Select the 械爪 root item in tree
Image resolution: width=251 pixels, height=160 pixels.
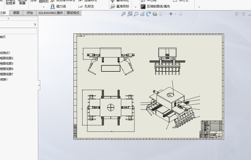click(x=3, y=37)
